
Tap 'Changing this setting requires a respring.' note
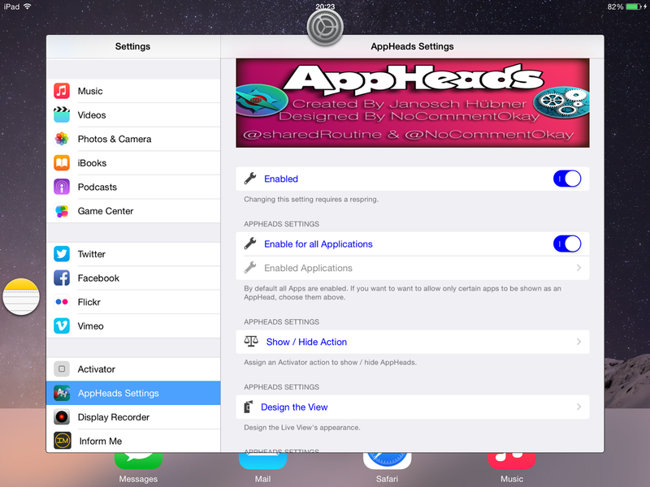(x=311, y=199)
